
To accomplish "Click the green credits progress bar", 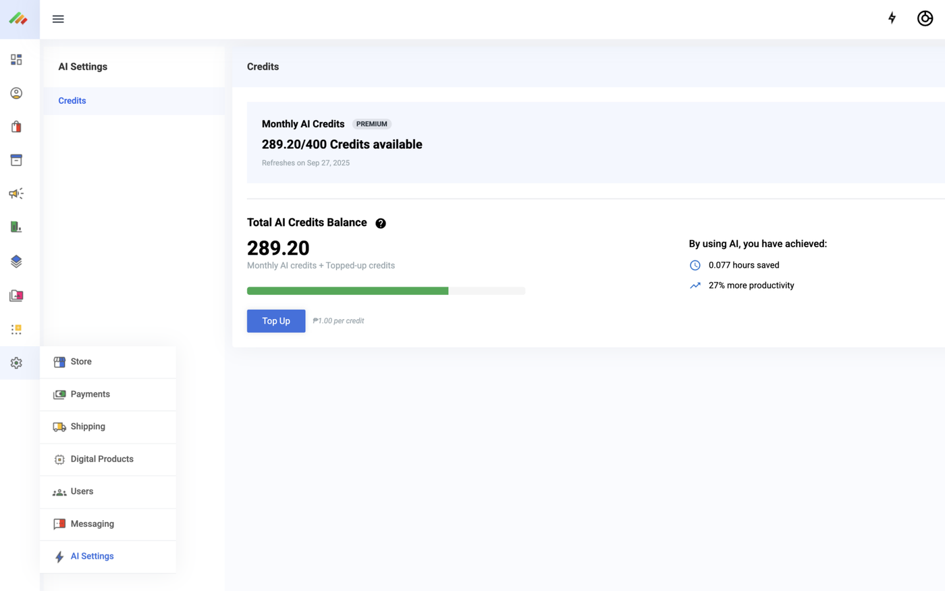I will click(348, 291).
